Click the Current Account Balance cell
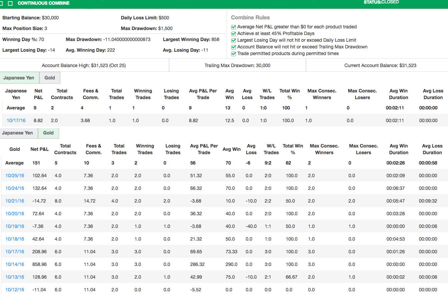This screenshot has height=295, width=448. click(x=380, y=65)
